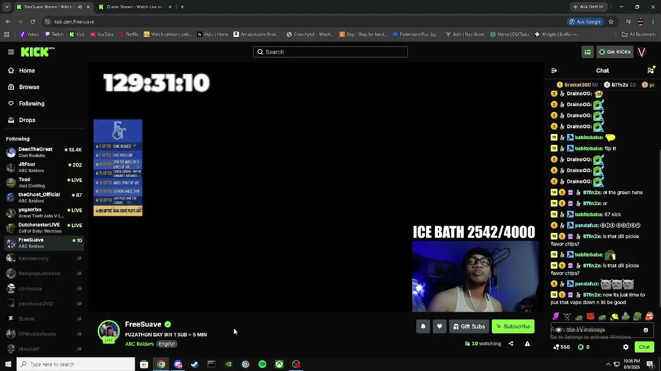Open Toad channel in Following list
The width and height of the screenshot is (661, 371).
click(x=44, y=182)
